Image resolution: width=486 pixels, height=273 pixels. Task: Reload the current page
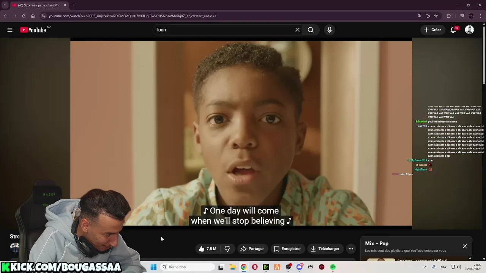coord(24,16)
